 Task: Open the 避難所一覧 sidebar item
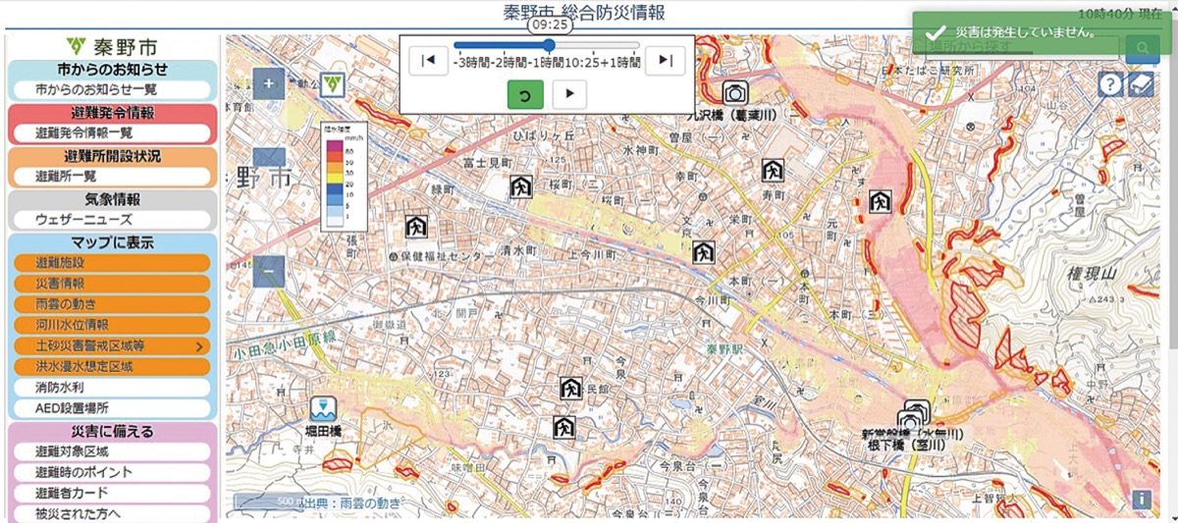point(111,177)
